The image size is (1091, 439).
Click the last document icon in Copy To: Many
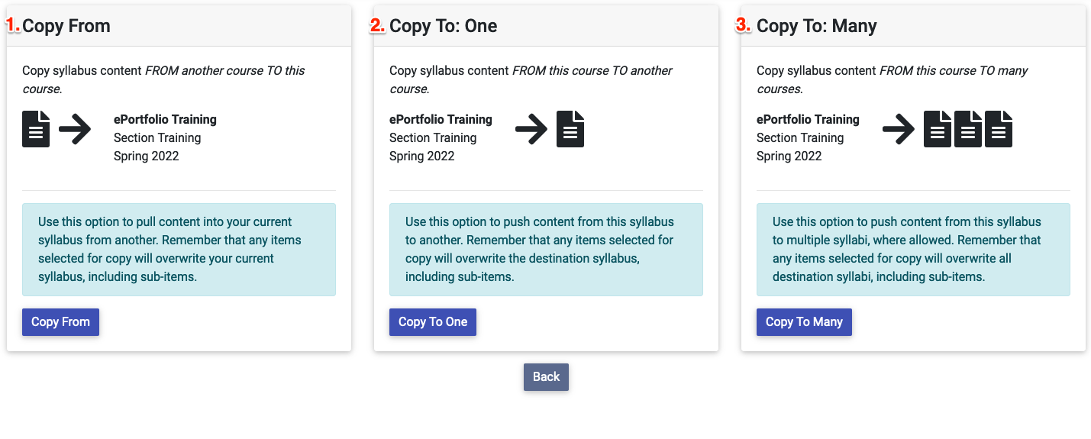[x=999, y=129]
